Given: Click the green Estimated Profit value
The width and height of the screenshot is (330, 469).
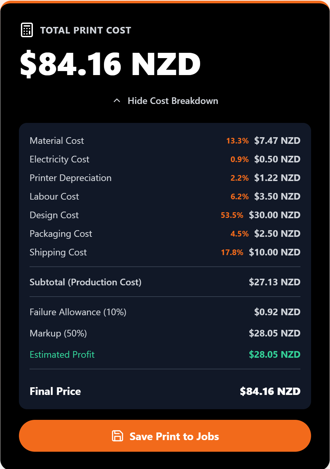Looking at the screenshot, I should point(275,354).
